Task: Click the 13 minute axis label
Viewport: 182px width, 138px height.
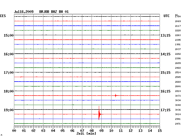Action: [140, 130]
